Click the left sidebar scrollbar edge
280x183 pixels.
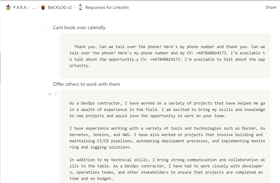[0, 67]
